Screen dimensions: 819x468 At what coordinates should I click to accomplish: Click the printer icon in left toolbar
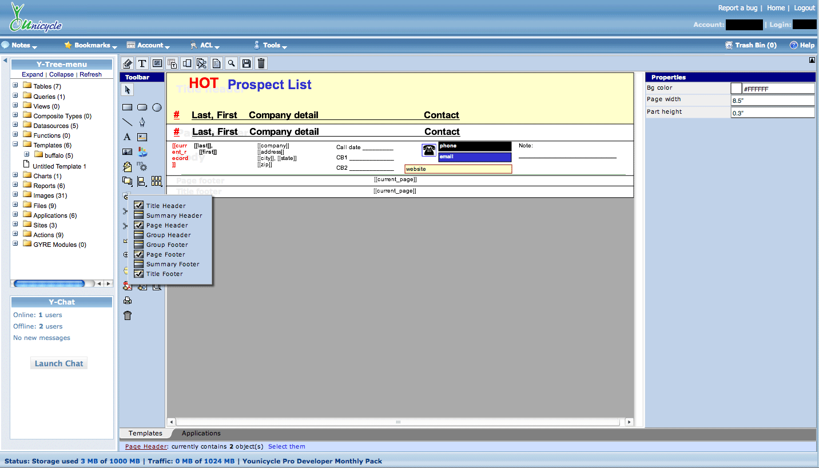(x=128, y=301)
